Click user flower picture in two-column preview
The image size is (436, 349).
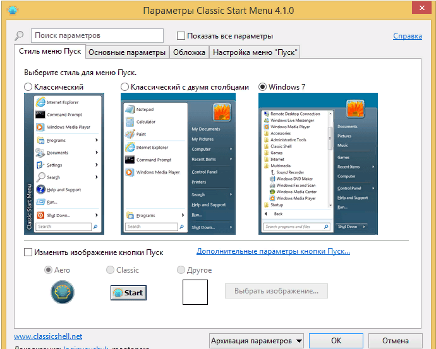pos(222,112)
